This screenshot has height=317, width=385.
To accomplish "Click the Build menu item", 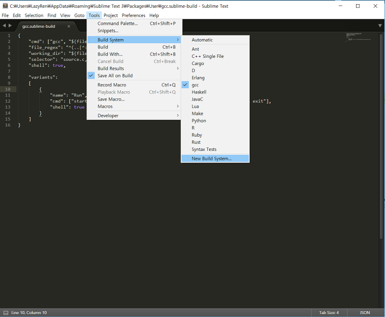I will (x=134, y=47).
